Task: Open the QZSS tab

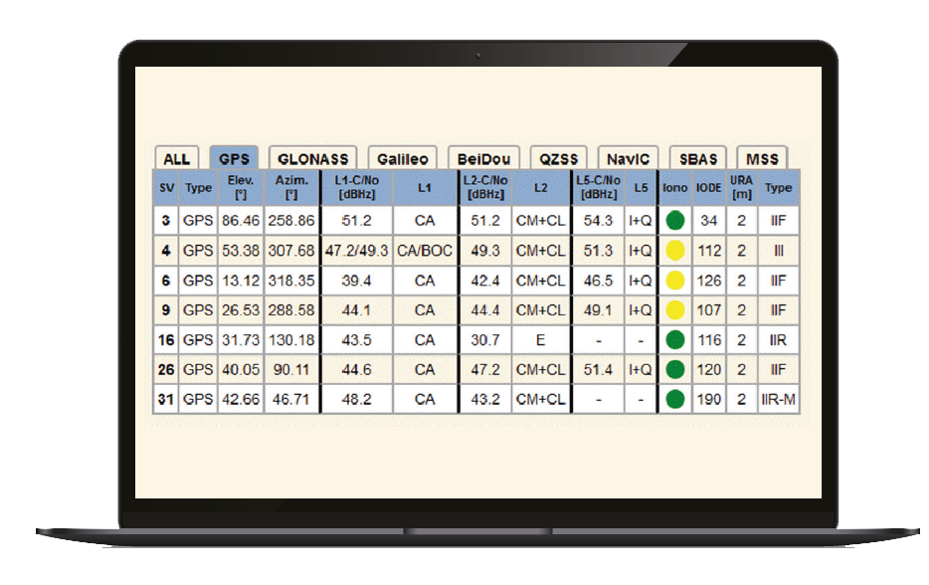Action: [558, 158]
